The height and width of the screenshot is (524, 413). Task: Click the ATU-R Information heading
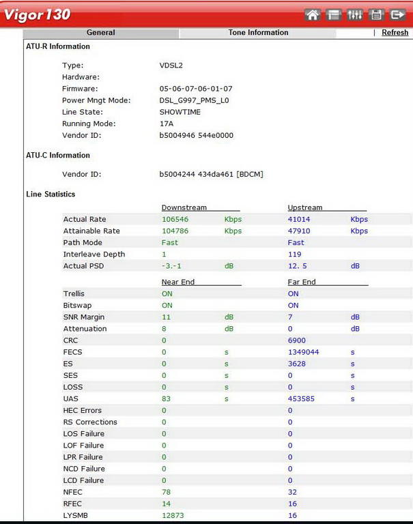pyautogui.click(x=58, y=46)
